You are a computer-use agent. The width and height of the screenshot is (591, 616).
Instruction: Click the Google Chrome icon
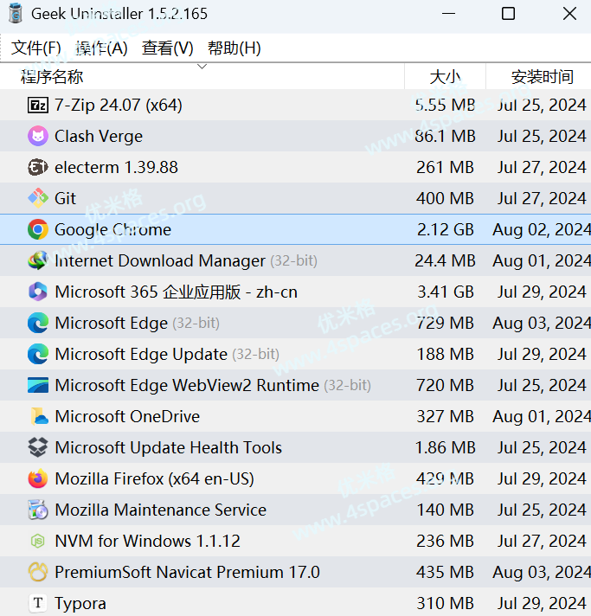[38, 230]
